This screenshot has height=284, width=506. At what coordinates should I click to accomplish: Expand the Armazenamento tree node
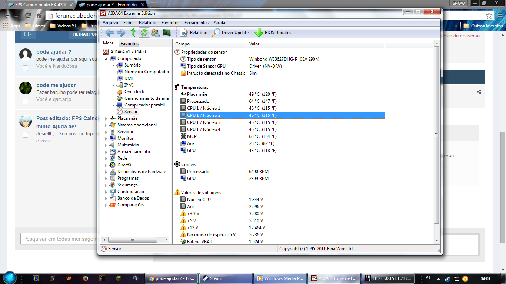106,152
